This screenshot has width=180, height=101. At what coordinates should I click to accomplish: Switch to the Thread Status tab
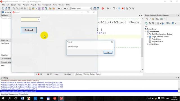click(24, 94)
